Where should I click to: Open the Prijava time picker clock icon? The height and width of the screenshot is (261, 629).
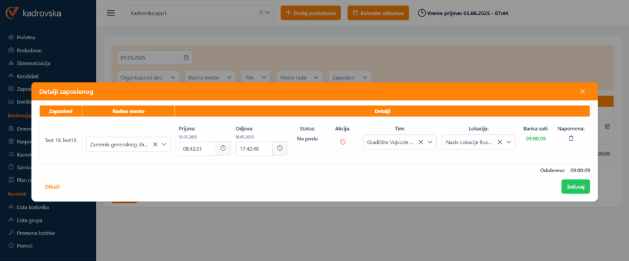point(223,148)
